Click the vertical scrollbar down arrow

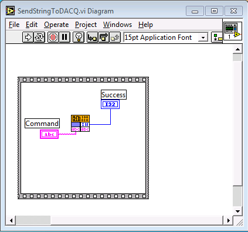point(237,211)
